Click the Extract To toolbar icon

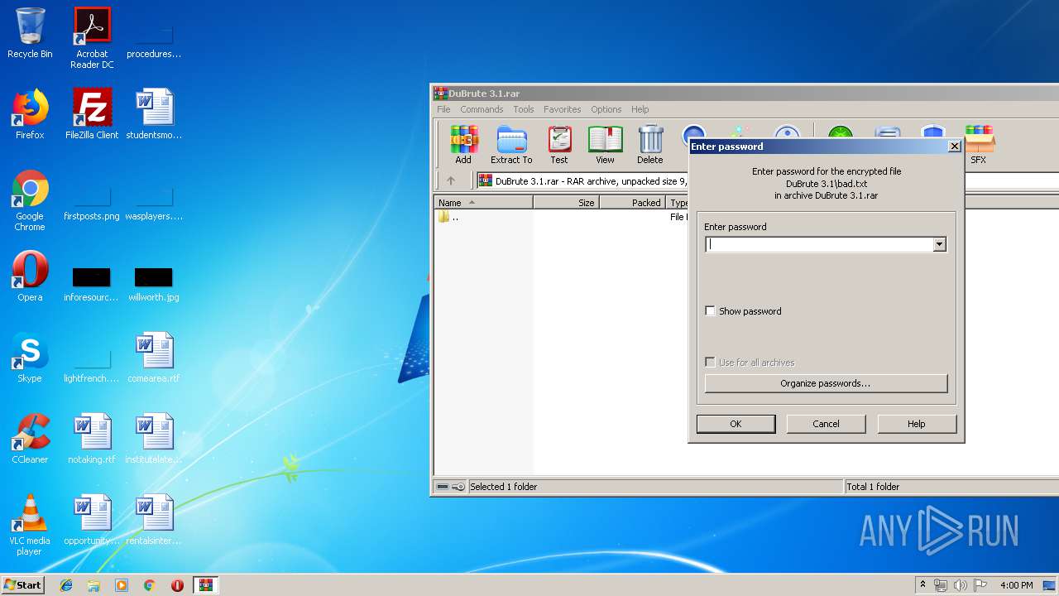(511, 145)
